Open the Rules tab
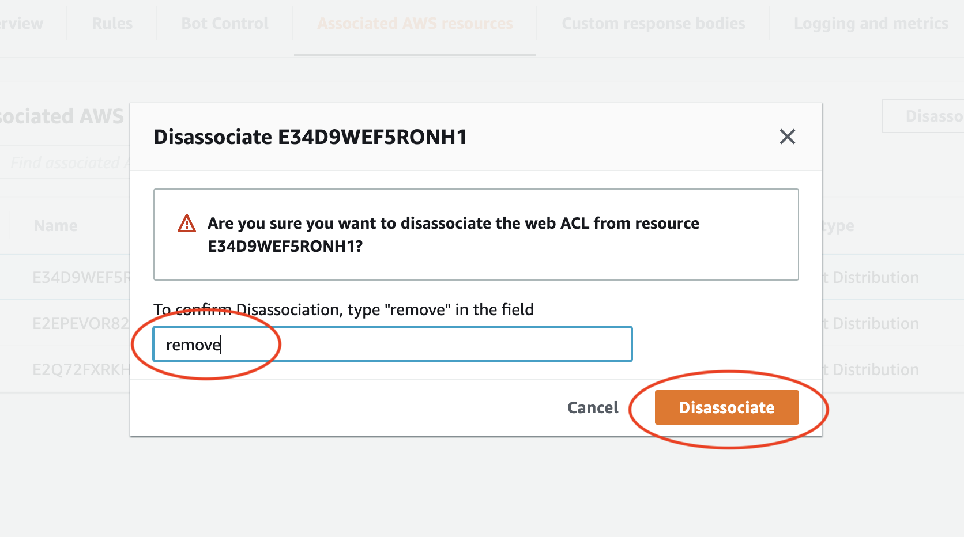Viewport: 964px width, 537px height. click(x=112, y=24)
